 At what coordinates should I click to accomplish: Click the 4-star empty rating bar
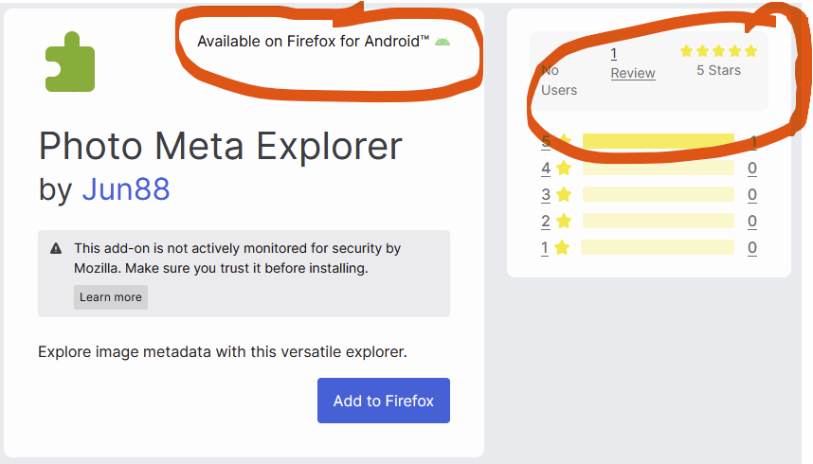tap(659, 169)
